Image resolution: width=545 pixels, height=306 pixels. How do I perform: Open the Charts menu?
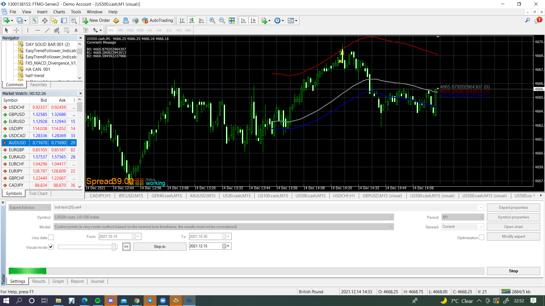[59, 12]
